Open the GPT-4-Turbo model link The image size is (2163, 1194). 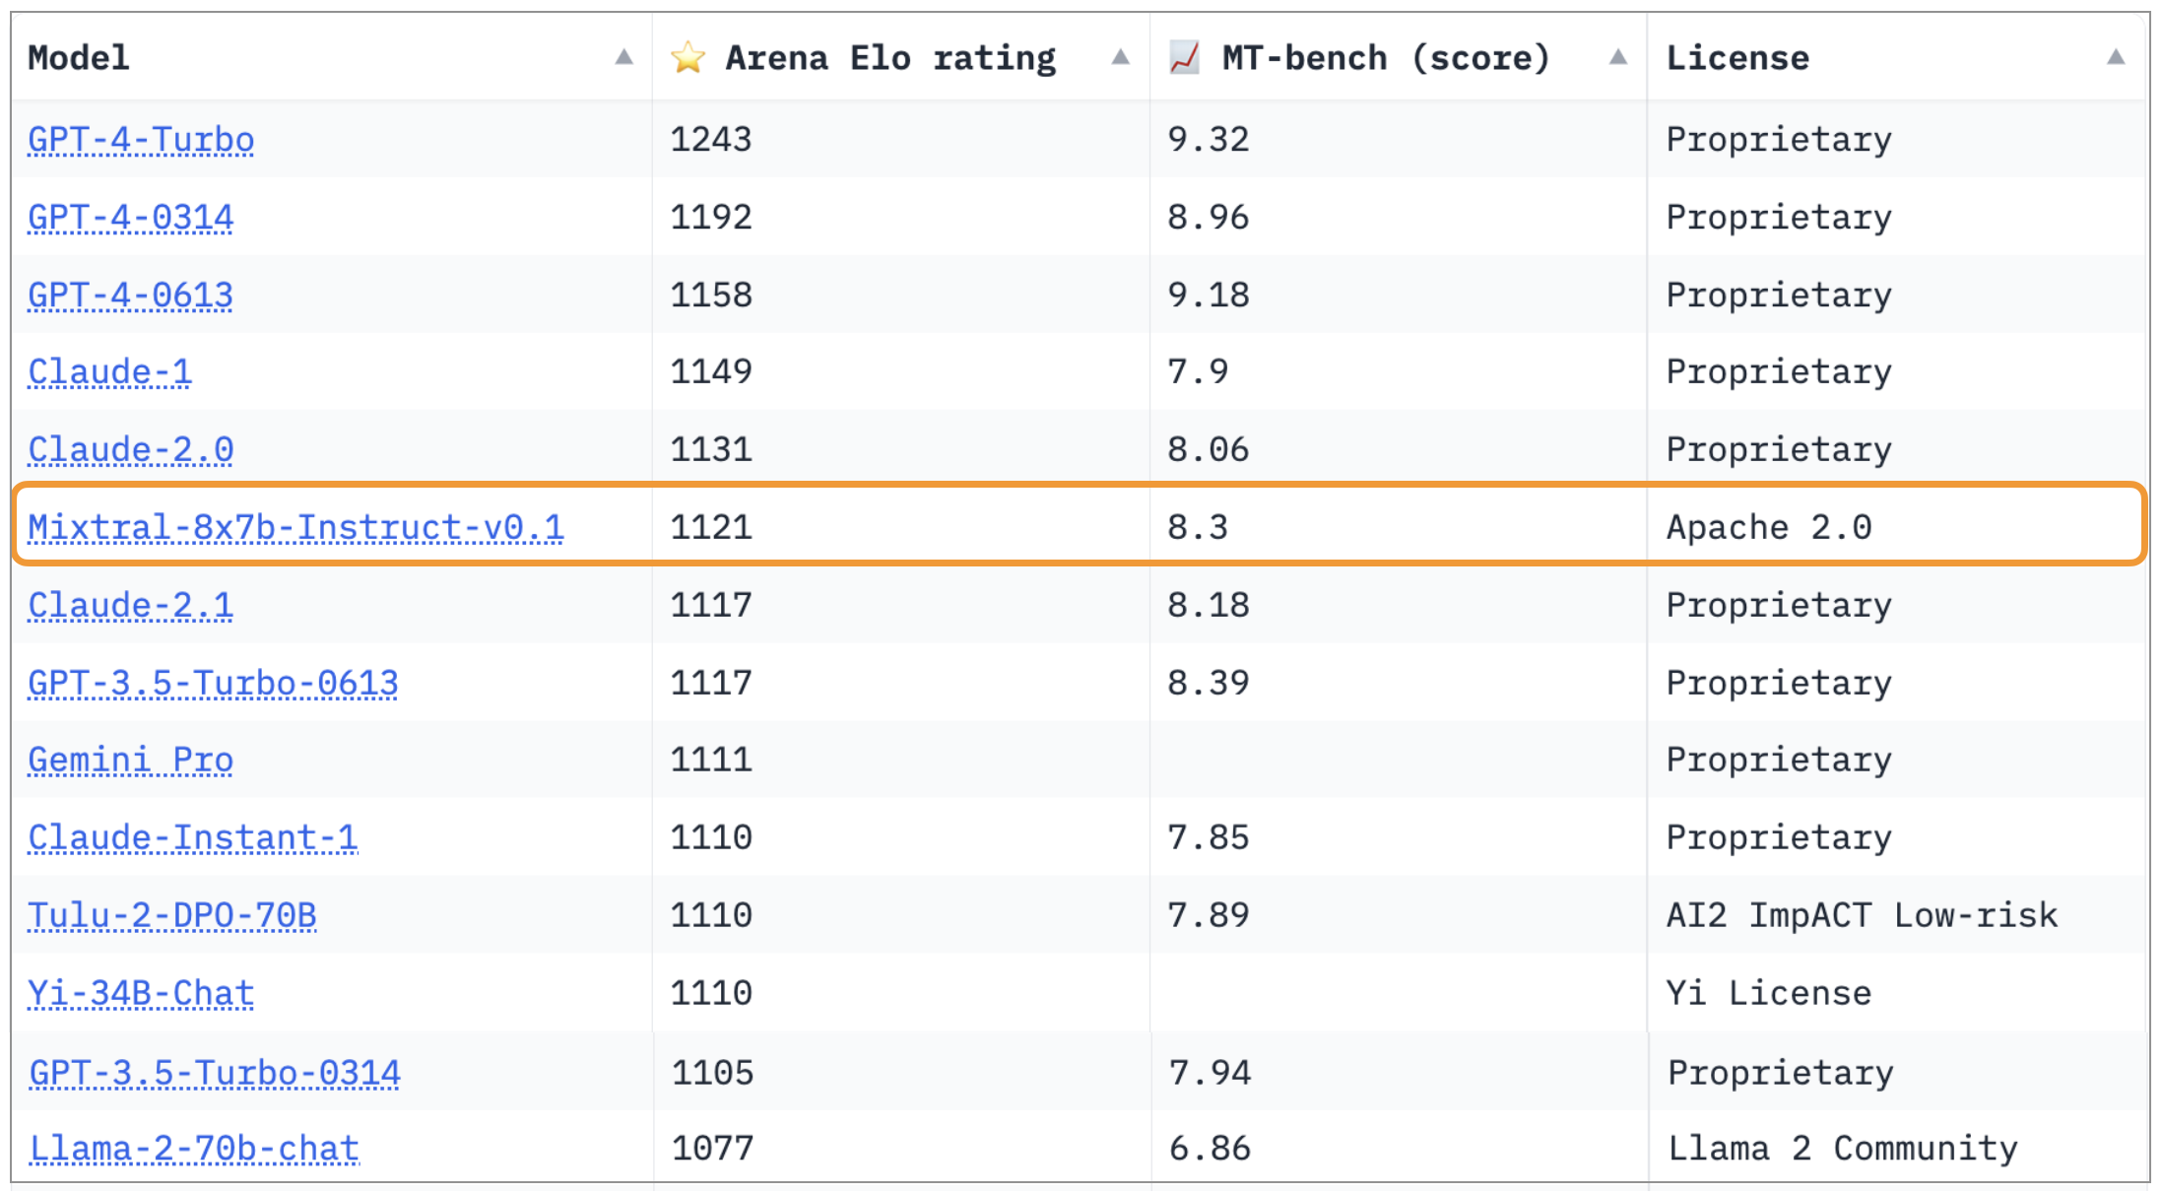pos(140,139)
